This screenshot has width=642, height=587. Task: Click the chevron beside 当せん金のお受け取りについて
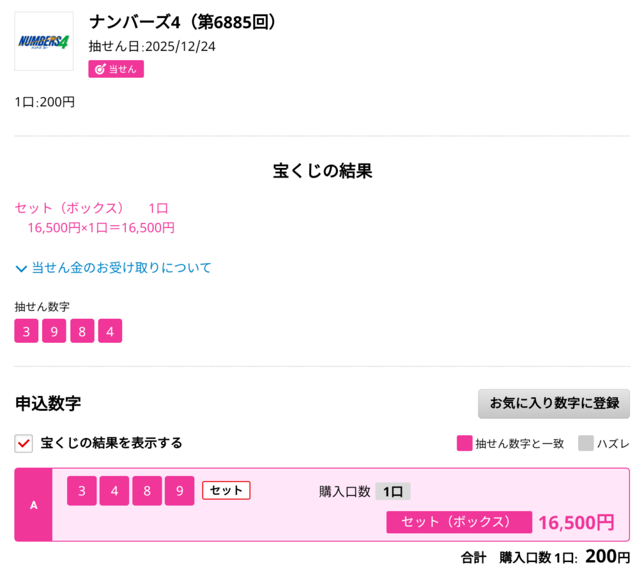(21, 269)
